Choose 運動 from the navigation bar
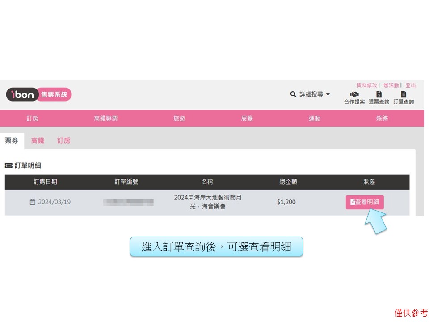The width and height of the screenshot is (429, 322). click(x=315, y=119)
